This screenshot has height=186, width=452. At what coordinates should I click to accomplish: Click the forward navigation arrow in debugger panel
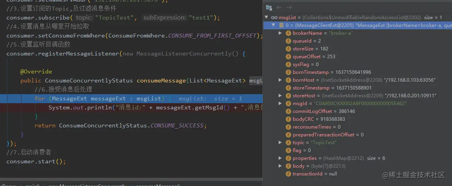pyautogui.click(x=289, y=8)
